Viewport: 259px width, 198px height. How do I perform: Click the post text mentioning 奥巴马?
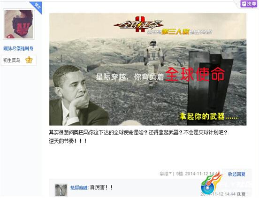tap(138, 133)
